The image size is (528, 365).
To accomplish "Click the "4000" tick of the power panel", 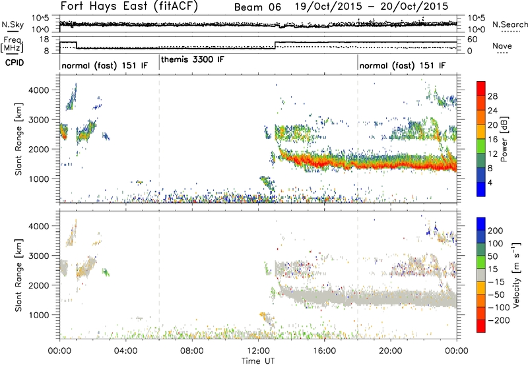I will pos(38,90).
